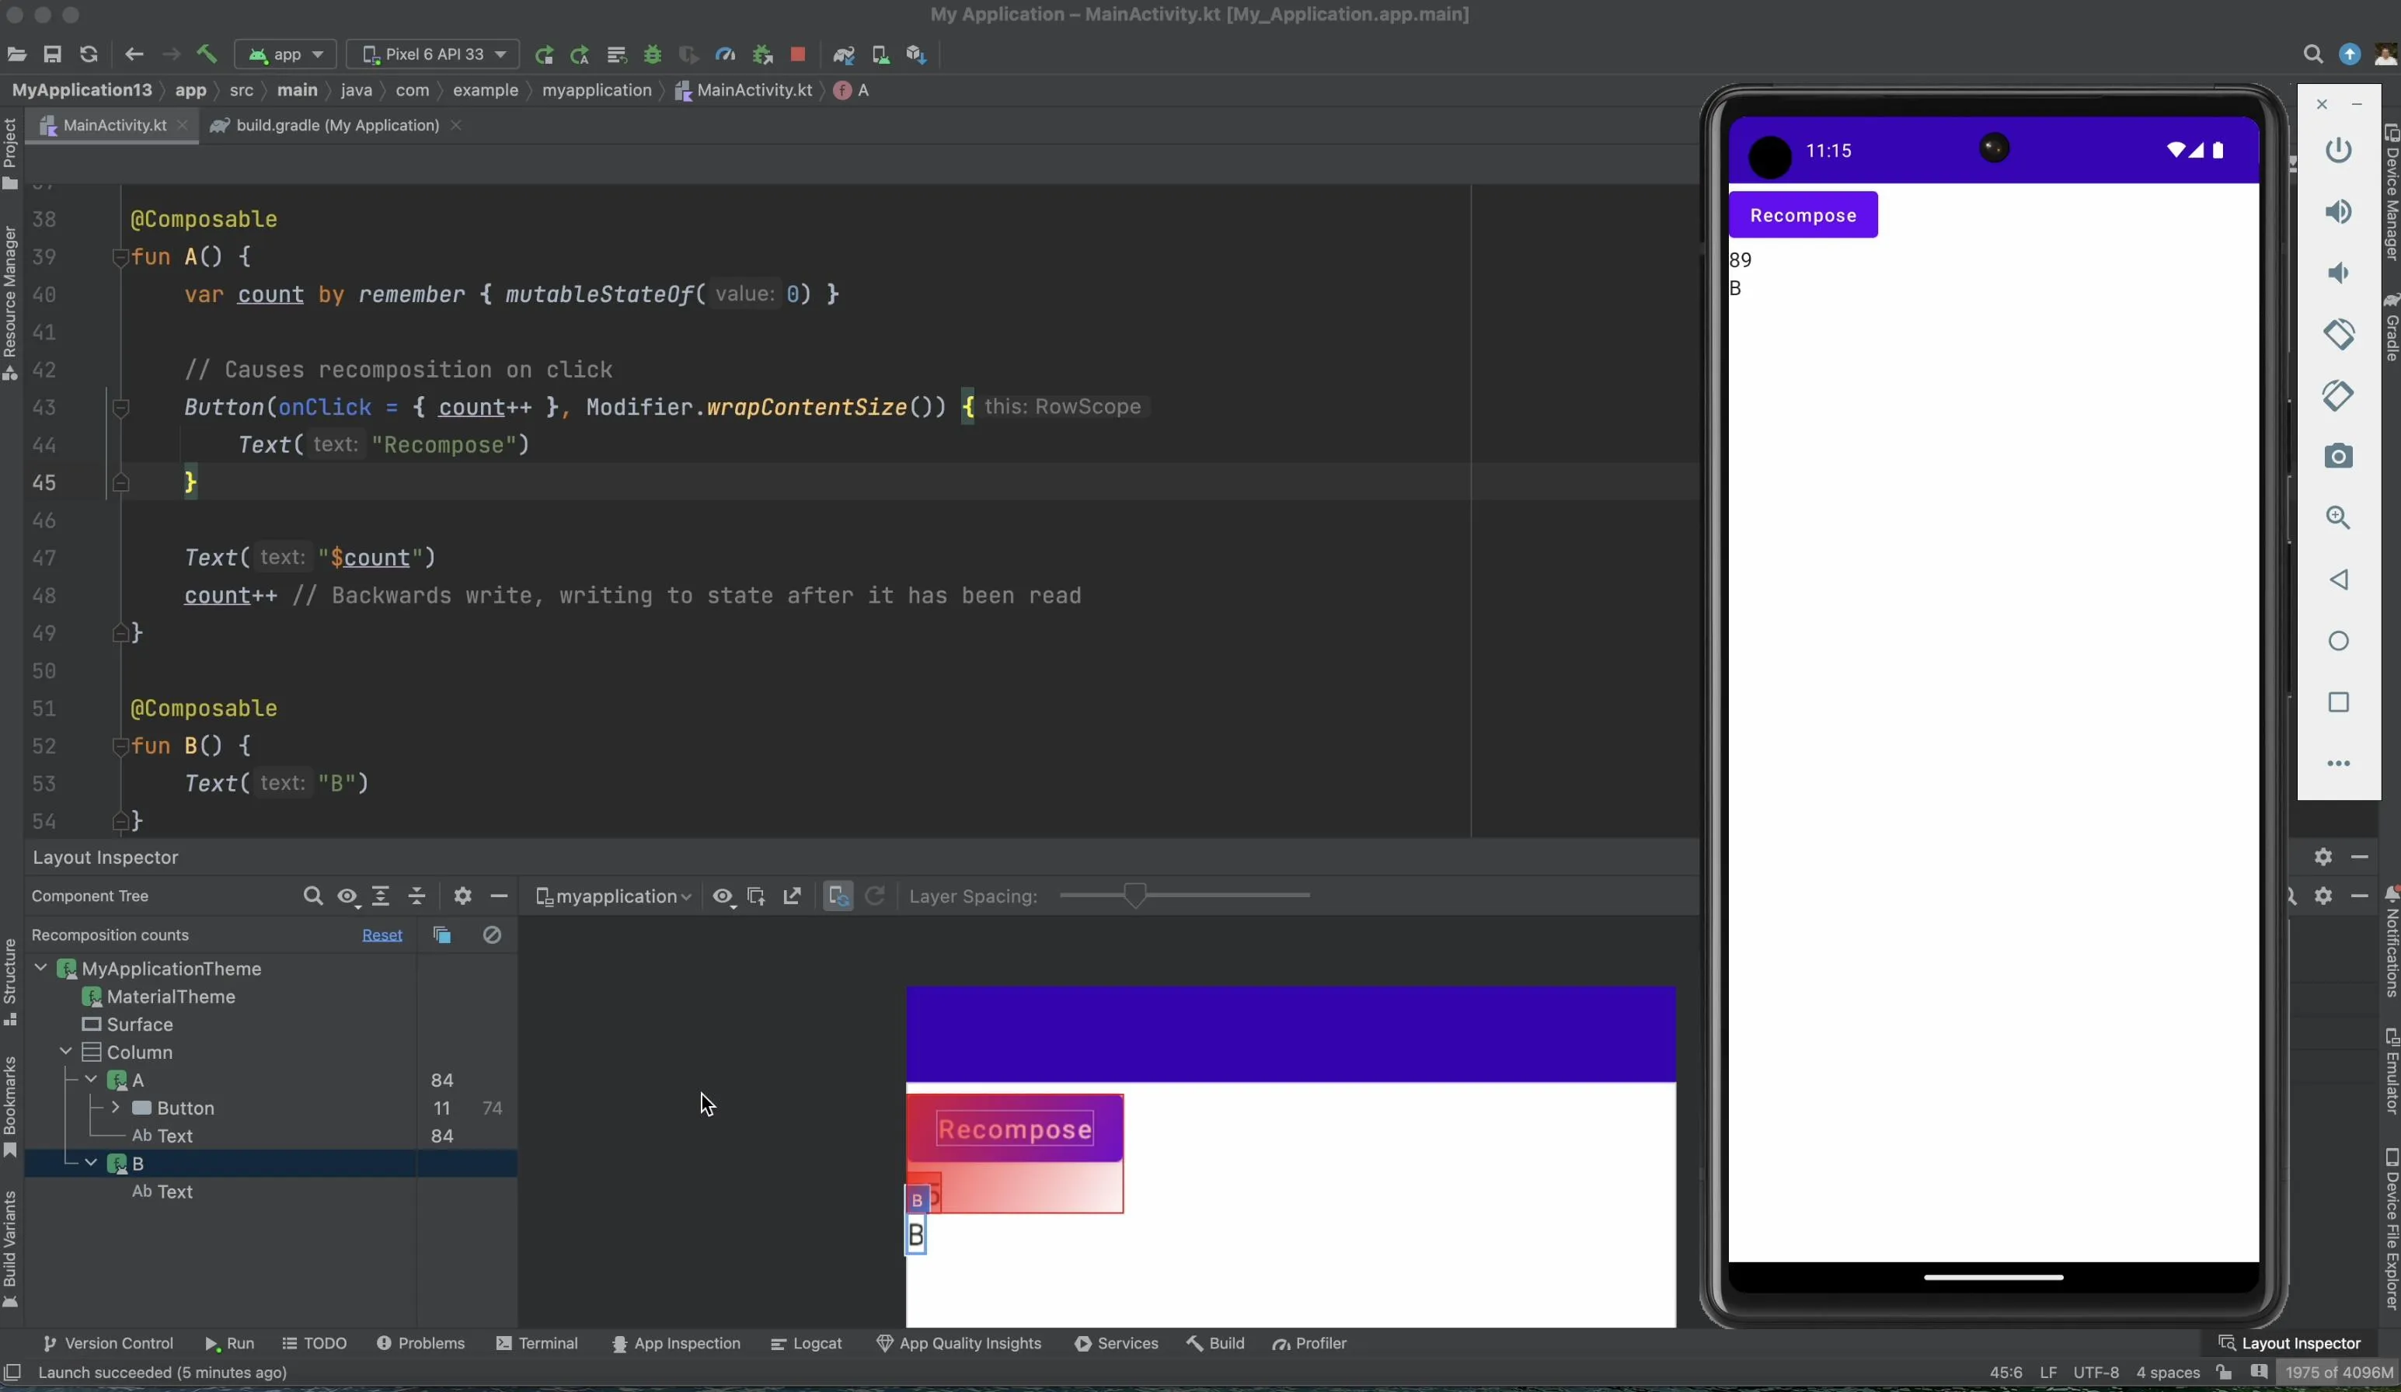Switch to build.gradle (My Application) tab
This screenshot has width=2401, height=1392.
(x=336, y=126)
